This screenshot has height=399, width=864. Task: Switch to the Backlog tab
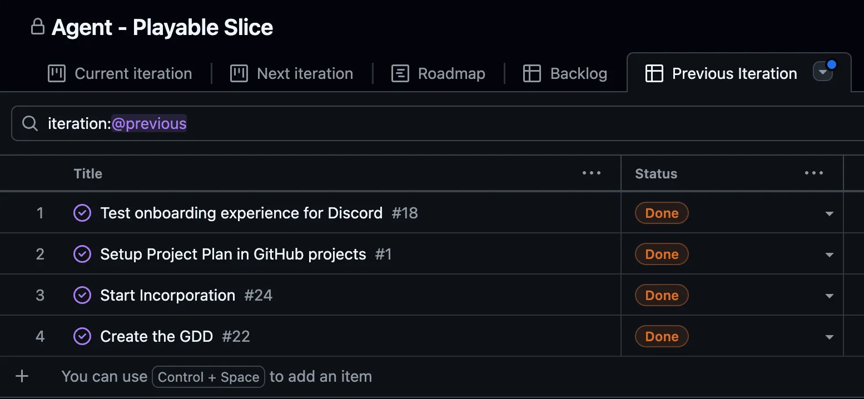coord(565,73)
